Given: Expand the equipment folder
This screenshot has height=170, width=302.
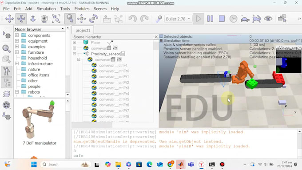Looking at the screenshot, I should [17, 41].
